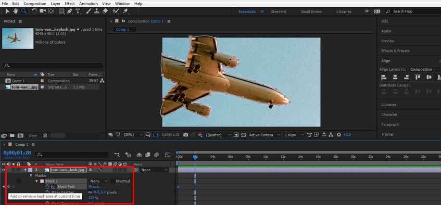Select the Selection arrow tool
Screen dimensions: 441x205
click(8, 11)
